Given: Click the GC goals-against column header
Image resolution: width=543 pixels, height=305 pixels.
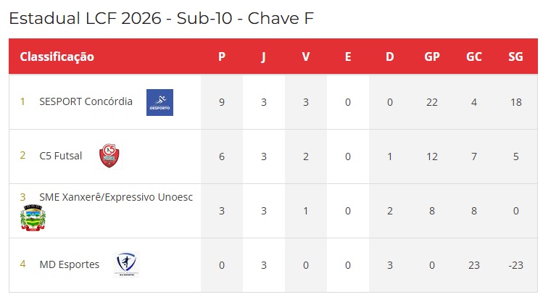Looking at the screenshot, I should click(473, 57).
